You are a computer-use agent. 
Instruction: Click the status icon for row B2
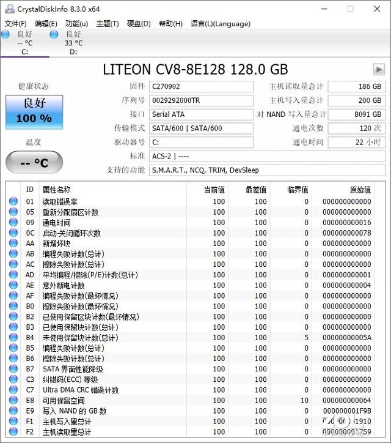coord(13,316)
